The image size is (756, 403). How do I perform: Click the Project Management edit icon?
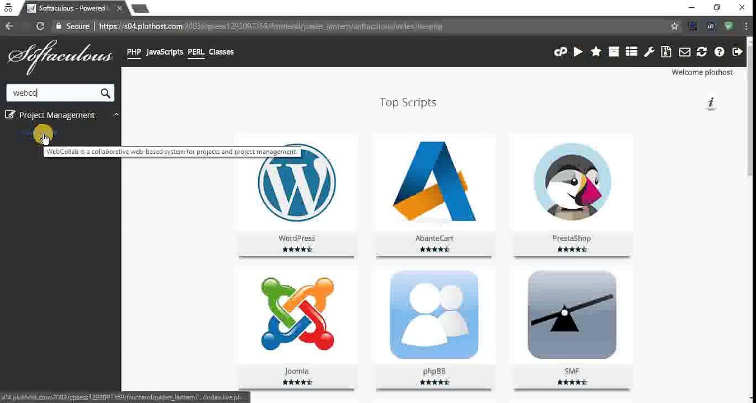tap(10, 115)
